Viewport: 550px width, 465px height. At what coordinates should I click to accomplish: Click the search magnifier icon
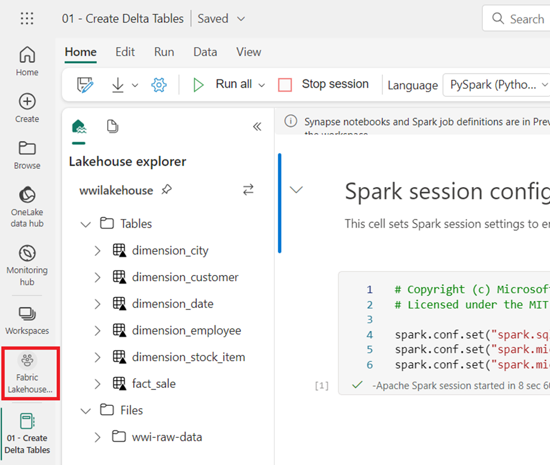point(498,18)
